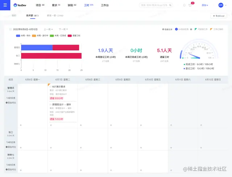Click the 遗留 5.0小时 tag

(57, 119)
